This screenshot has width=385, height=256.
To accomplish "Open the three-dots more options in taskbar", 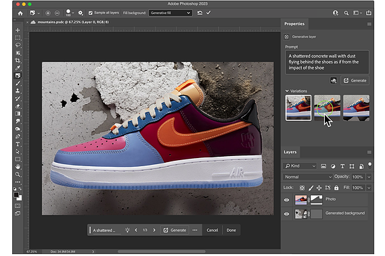I will (195, 230).
